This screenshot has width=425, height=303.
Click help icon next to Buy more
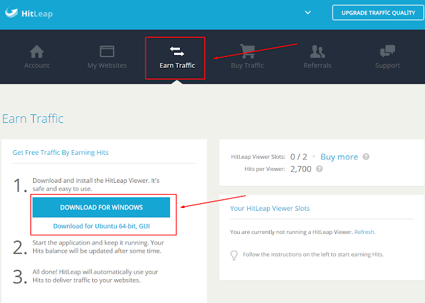click(366, 157)
